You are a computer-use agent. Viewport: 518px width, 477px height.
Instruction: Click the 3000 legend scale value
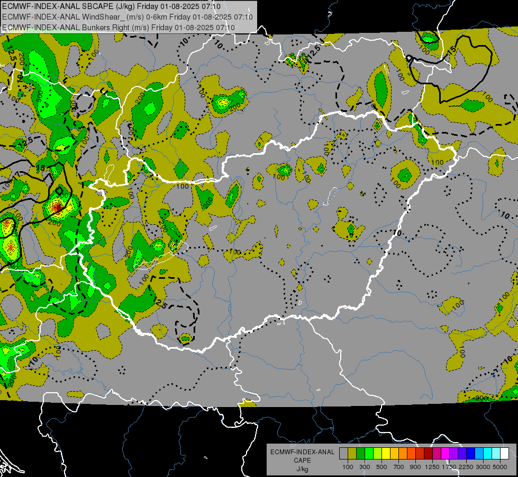pyautogui.click(x=483, y=467)
